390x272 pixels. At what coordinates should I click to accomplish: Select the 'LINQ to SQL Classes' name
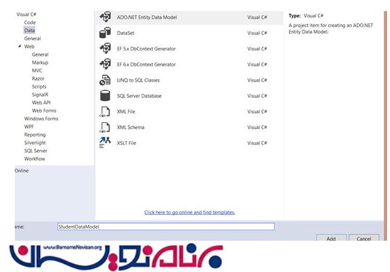coord(138,80)
